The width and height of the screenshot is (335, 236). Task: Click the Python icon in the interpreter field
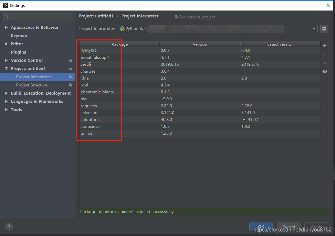[122, 29]
